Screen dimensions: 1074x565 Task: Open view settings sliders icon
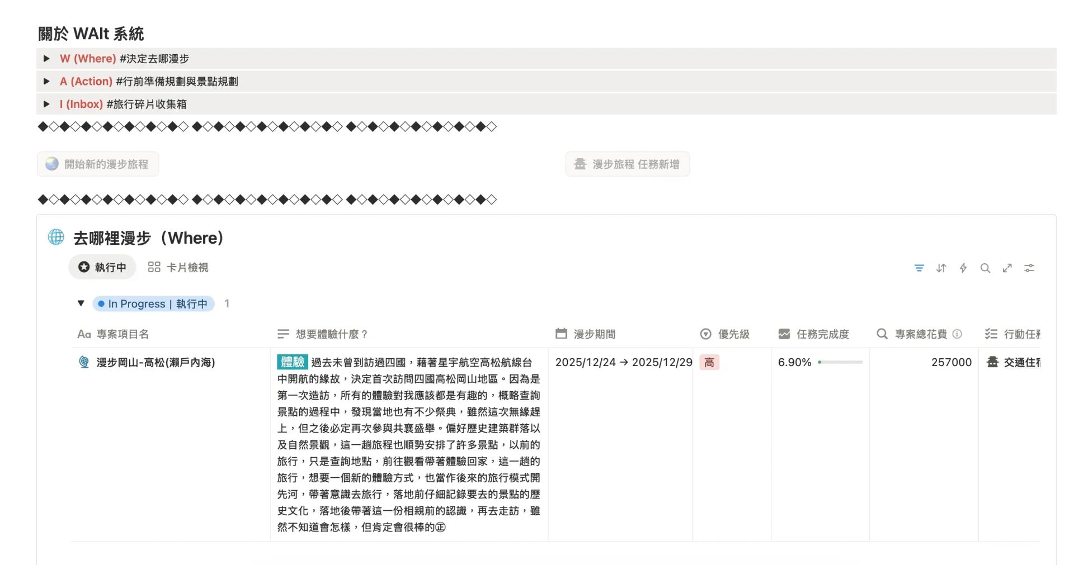(1029, 268)
